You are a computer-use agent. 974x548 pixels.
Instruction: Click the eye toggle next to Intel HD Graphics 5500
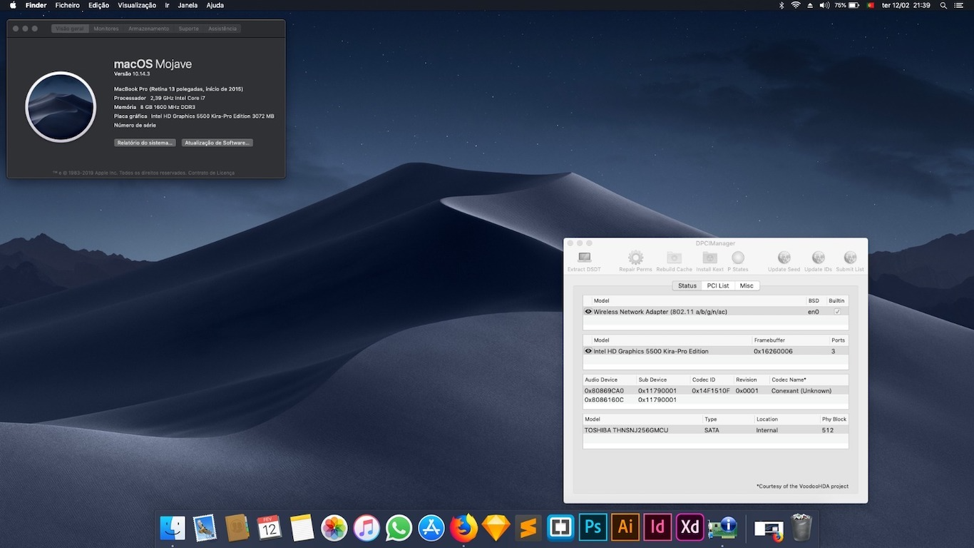588,351
